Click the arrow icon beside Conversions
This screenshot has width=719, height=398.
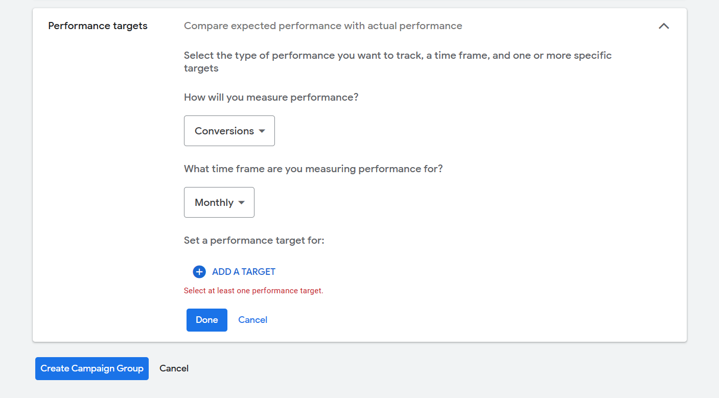pos(262,131)
